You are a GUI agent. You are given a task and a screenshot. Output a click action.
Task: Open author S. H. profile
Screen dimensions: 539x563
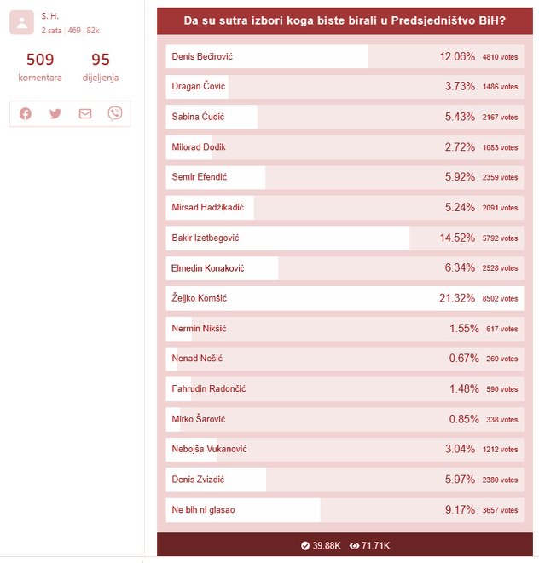[x=49, y=16]
